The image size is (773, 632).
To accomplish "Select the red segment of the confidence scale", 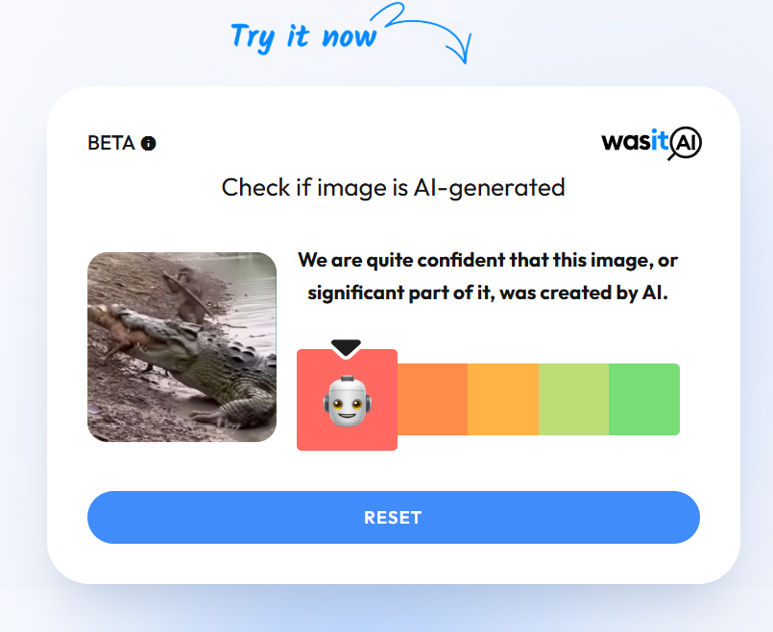I will (x=347, y=400).
